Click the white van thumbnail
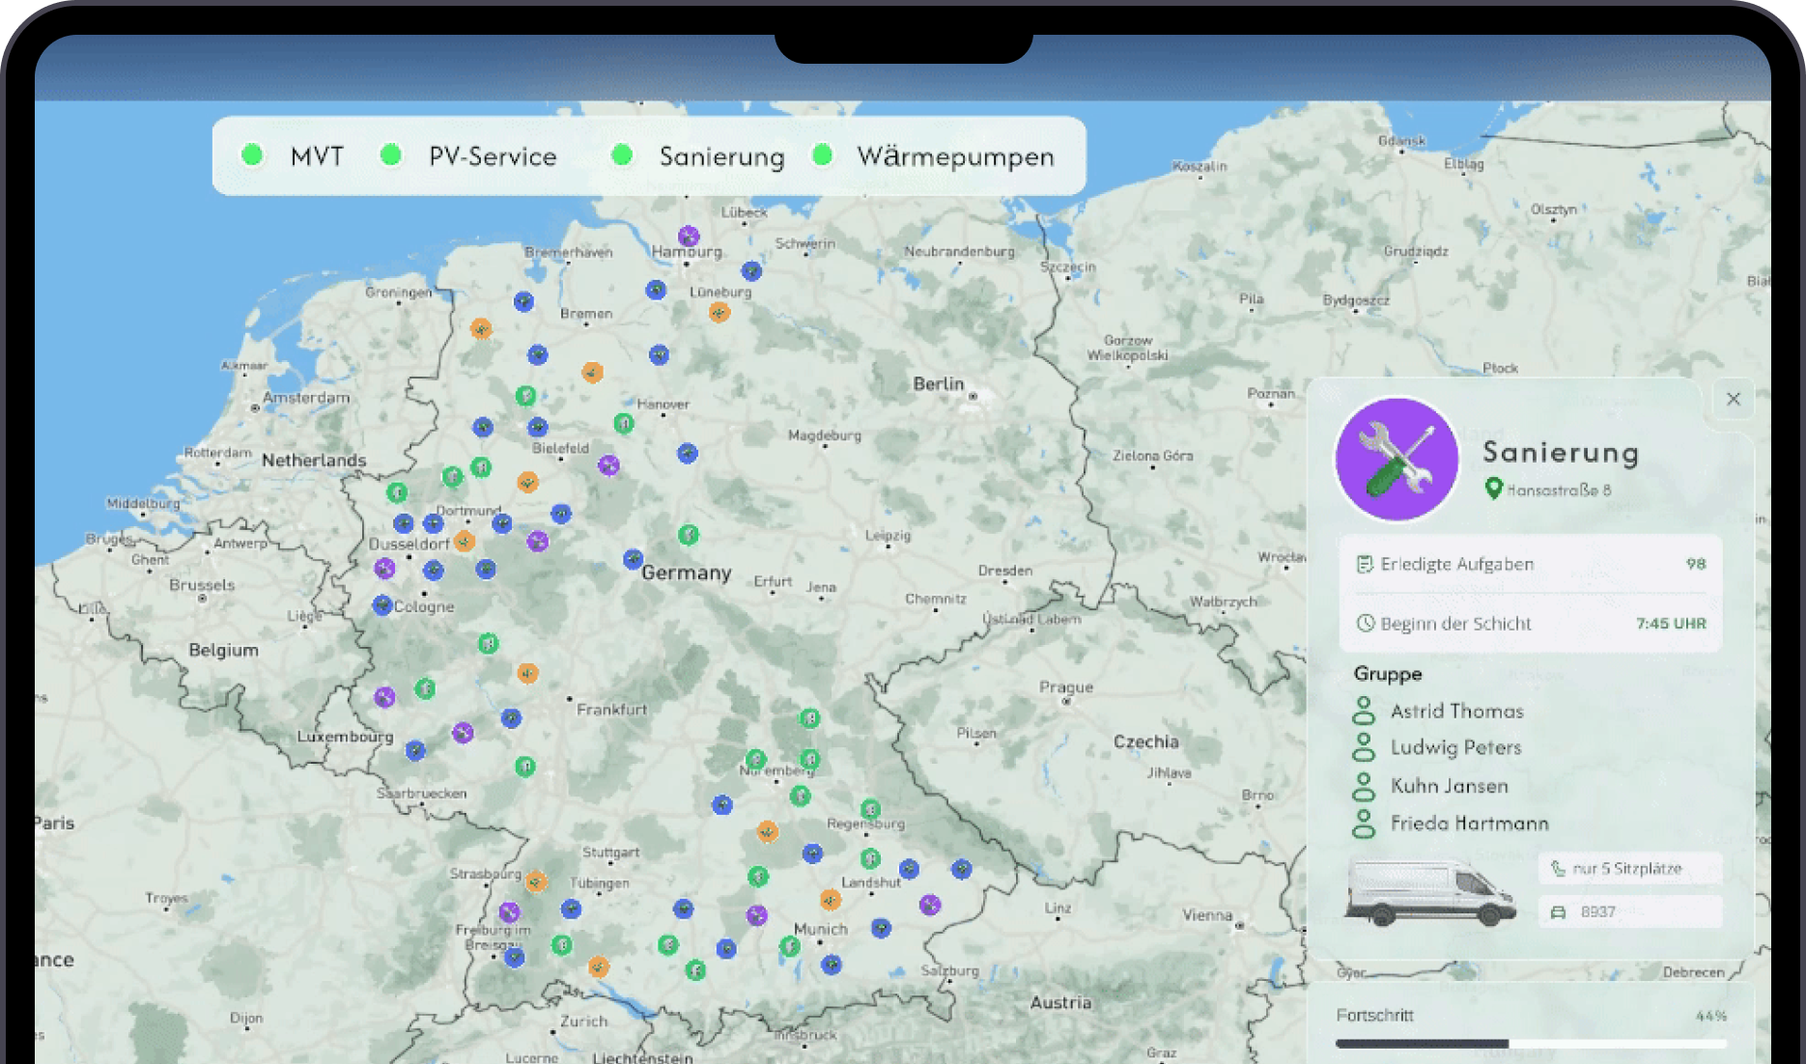 1429,893
